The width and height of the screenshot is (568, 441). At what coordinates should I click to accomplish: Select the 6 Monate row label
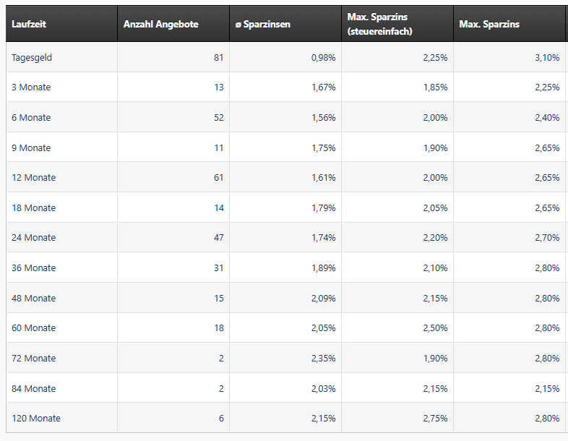point(31,118)
